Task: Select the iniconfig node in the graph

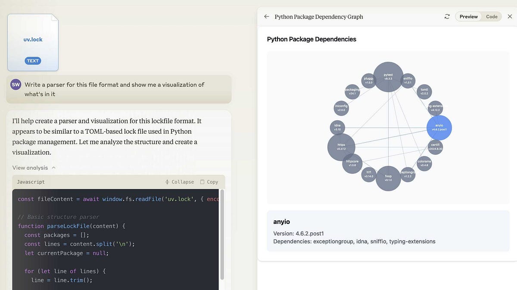Action: tap(341, 108)
